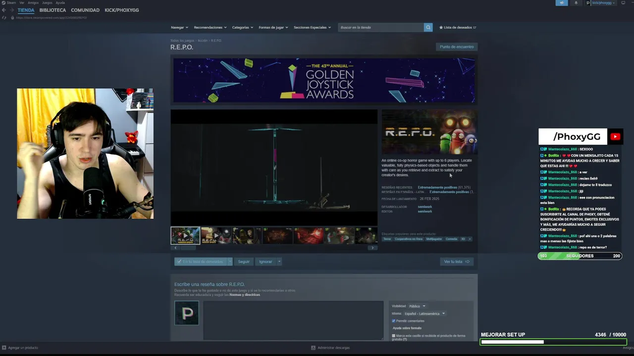The image size is (634, 356).
Task: Open the Ignorar dropdown arrow
Action: [279, 262]
